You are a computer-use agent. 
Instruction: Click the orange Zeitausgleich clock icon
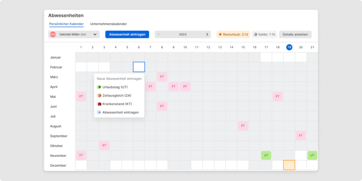pyautogui.click(x=99, y=95)
